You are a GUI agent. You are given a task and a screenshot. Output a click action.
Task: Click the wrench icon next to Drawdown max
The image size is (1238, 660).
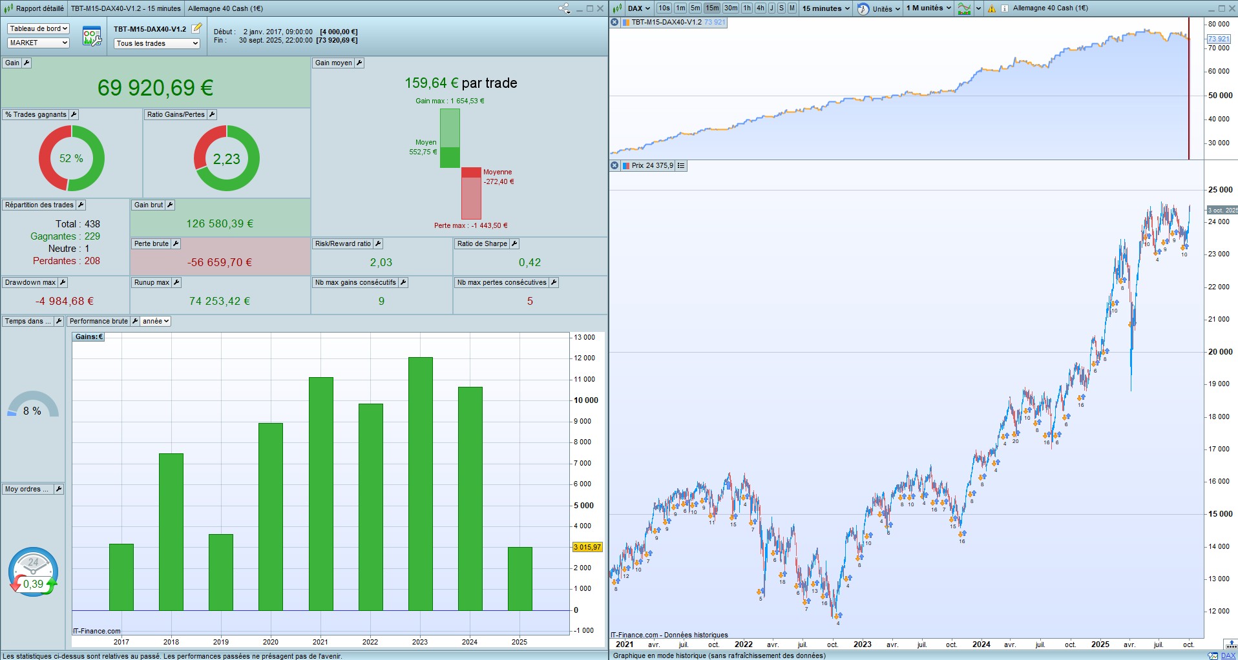(x=63, y=282)
